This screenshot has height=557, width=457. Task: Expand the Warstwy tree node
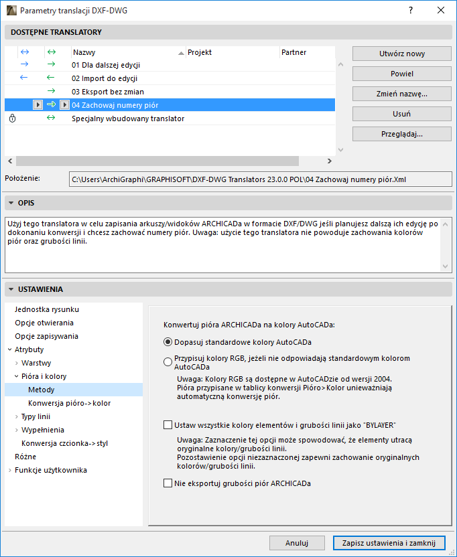click(x=16, y=363)
